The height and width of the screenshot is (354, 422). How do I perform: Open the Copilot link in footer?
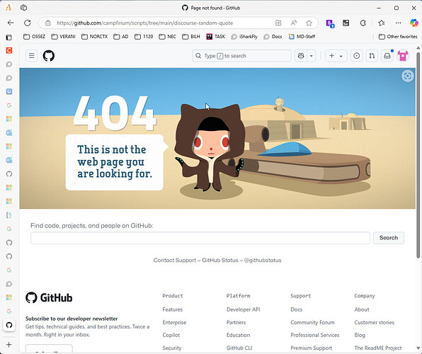[x=171, y=335]
